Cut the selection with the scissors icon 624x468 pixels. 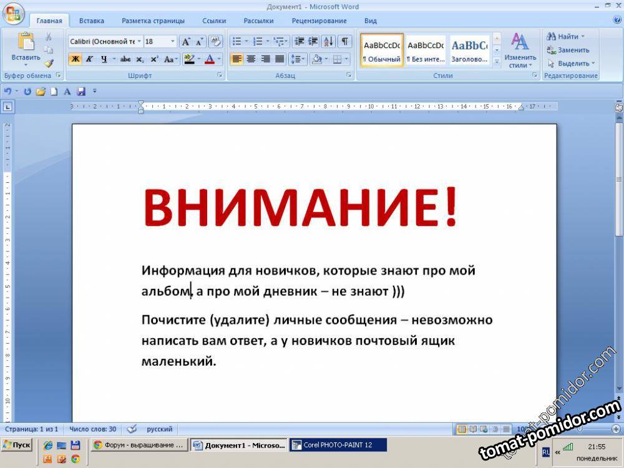[49, 37]
